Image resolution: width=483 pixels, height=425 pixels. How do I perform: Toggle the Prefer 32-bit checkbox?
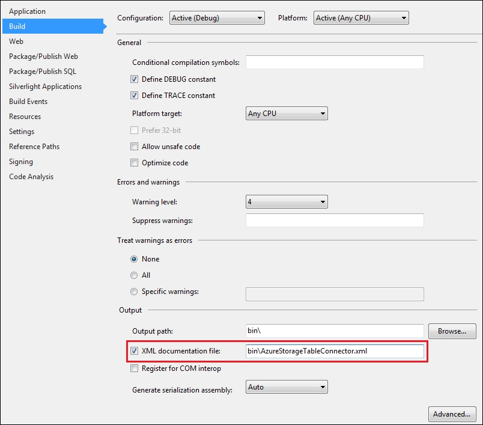tap(134, 130)
